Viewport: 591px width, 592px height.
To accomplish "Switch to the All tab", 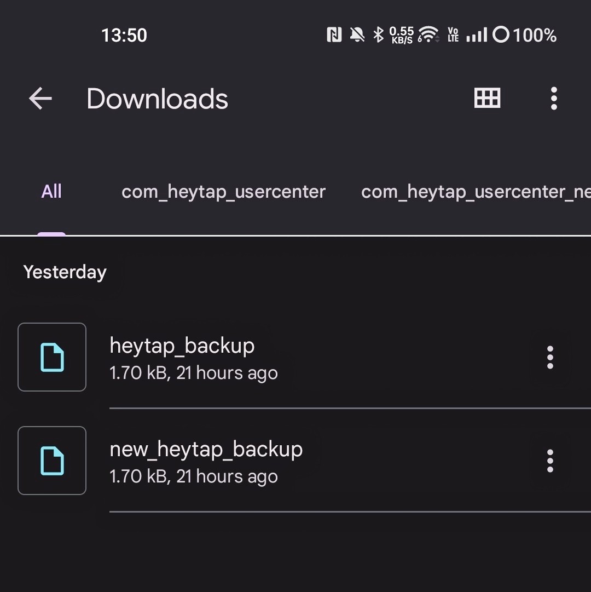I will [51, 191].
